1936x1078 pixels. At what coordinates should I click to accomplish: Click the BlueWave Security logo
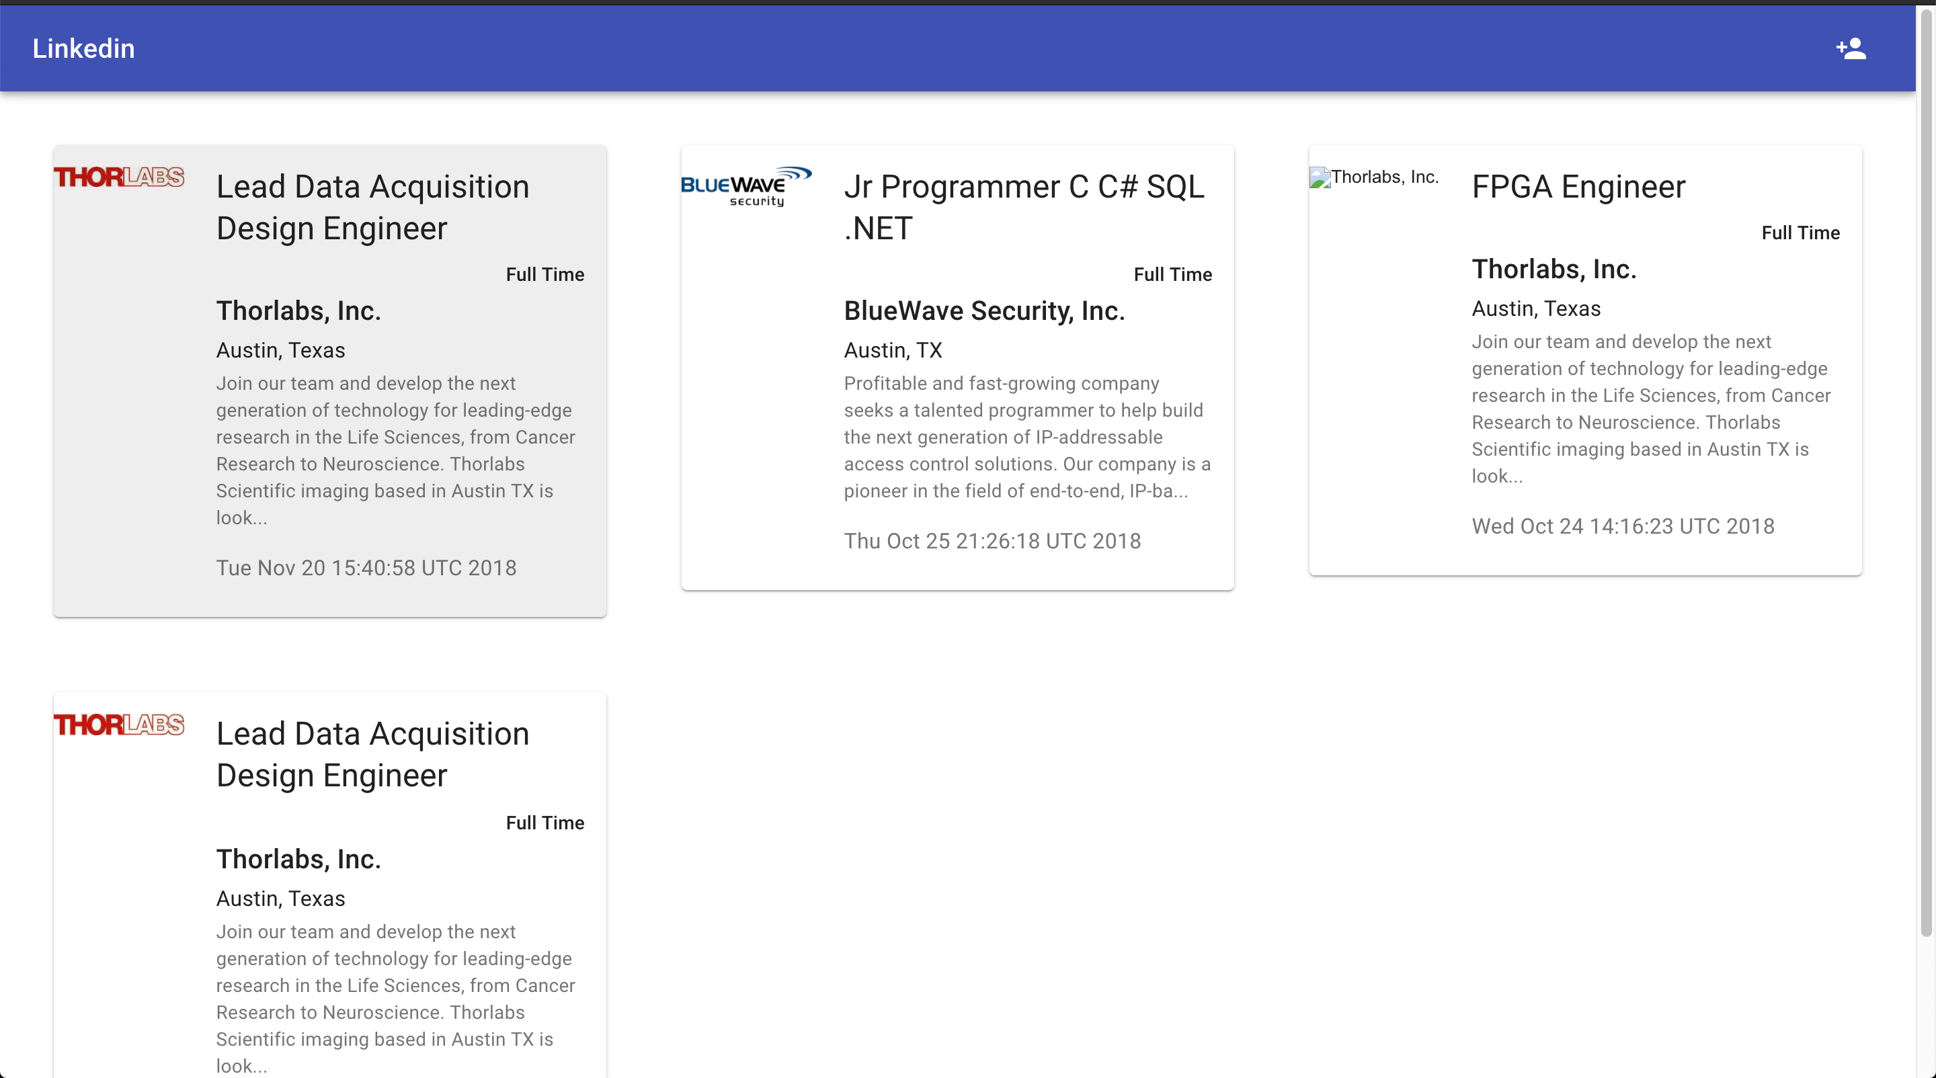746,186
